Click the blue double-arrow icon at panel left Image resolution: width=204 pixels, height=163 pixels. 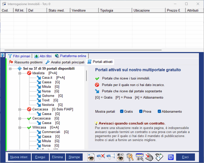pos(3,56)
